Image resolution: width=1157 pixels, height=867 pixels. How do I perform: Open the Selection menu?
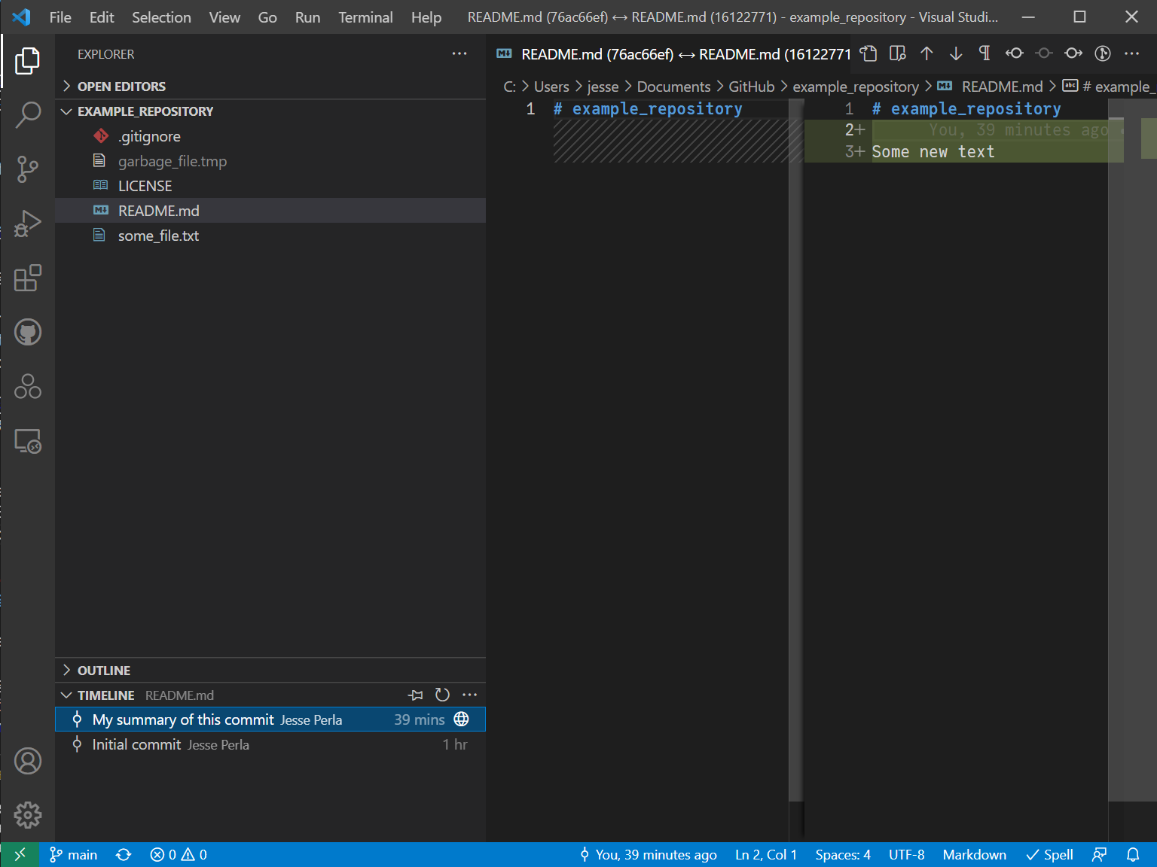click(x=161, y=17)
